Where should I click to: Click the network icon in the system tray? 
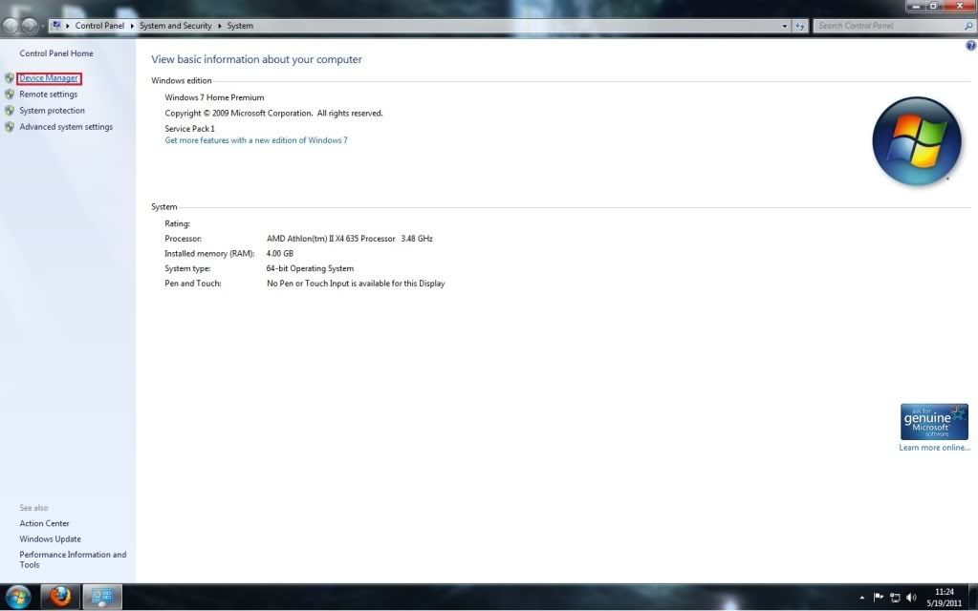895,598
